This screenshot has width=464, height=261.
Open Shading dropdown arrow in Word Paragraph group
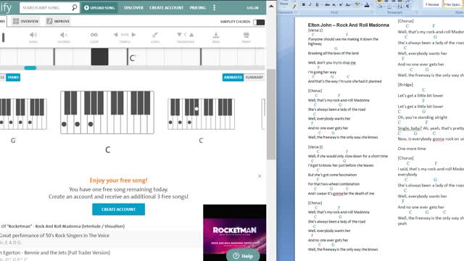384,7
